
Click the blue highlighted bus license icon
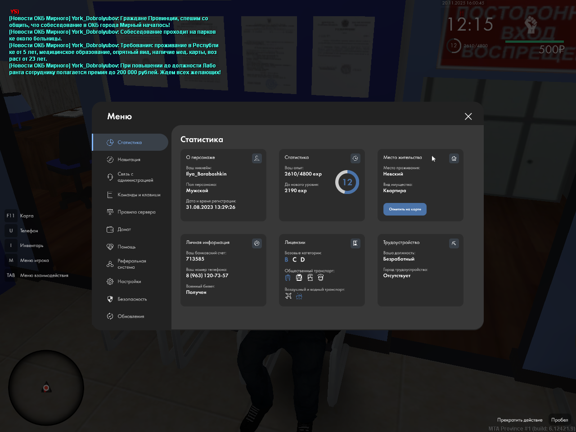pyautogui.click(x=288, y=278)
